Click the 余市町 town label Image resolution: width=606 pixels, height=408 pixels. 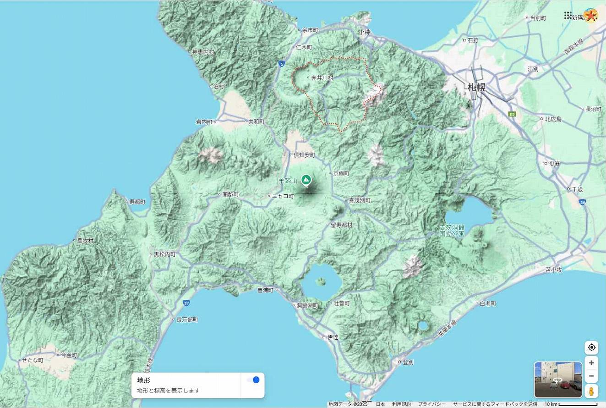[310, 30]
